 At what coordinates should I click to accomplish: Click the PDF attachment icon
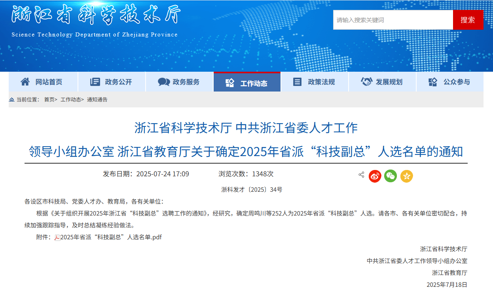(x=57, y=237)
